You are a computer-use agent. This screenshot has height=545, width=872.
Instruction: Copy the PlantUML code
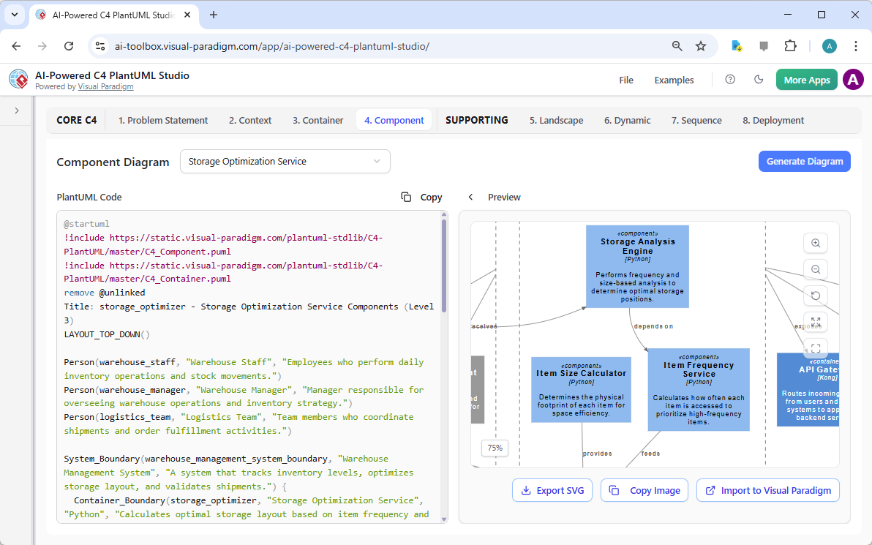point(421,197)
